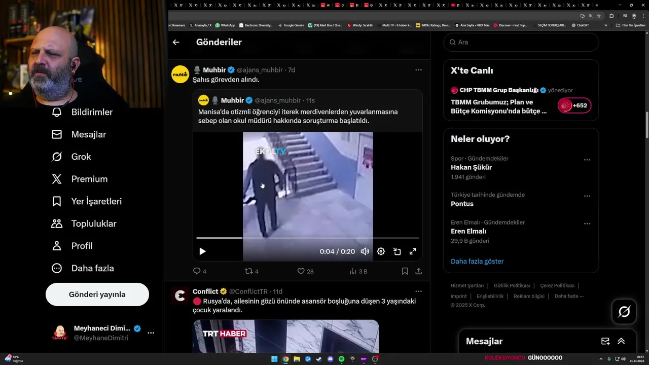This screenshot has width=649, height=365.
Task: Expand footer Daha fazla options
Action: 569,296
